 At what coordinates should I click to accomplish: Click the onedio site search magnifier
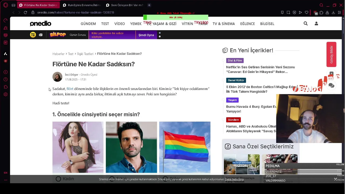pos(305,23)
